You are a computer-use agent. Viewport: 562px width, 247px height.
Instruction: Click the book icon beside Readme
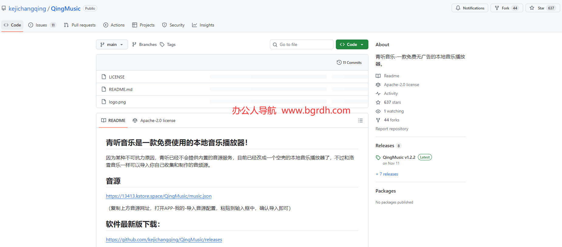click(x=378, y=76)
